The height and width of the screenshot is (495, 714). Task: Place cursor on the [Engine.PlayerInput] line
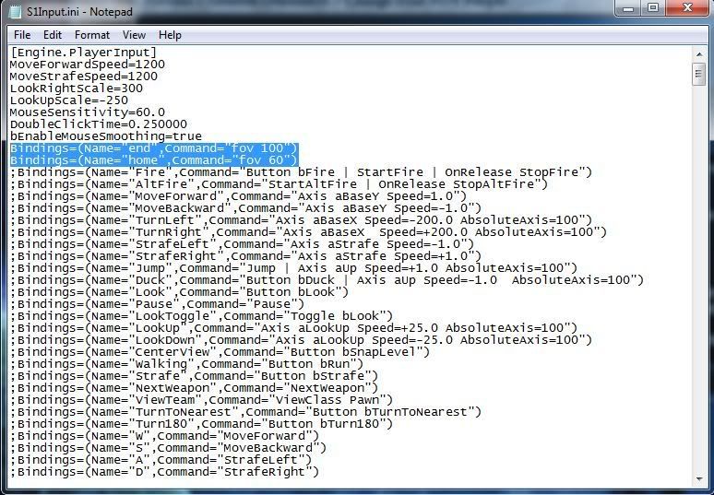(83, 53)
